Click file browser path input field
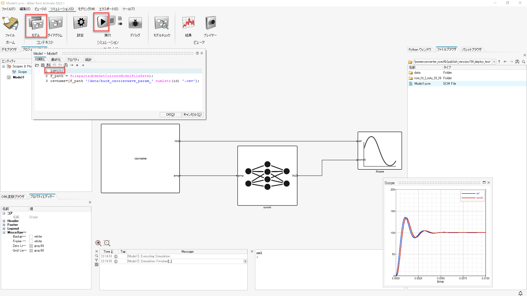 (x=453, y=62)
